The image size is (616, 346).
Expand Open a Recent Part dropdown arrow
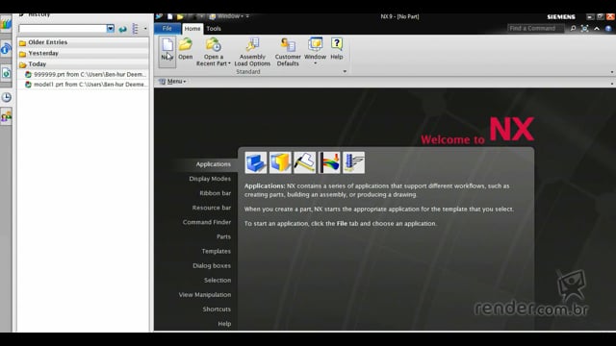[229, 63]
